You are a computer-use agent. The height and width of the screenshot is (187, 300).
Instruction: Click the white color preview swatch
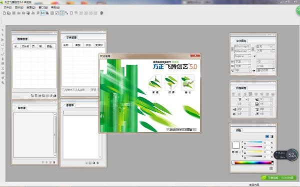(x=235, y=145)
